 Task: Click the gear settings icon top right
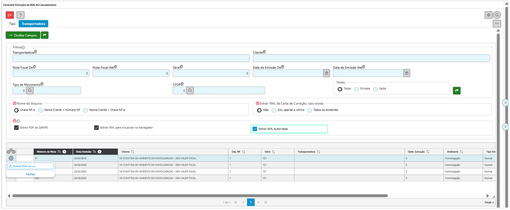pyautogui.click(x=489, y=15)
